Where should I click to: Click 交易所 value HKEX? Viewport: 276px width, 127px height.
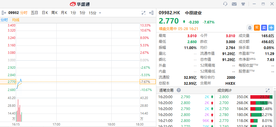pos(230,83)
